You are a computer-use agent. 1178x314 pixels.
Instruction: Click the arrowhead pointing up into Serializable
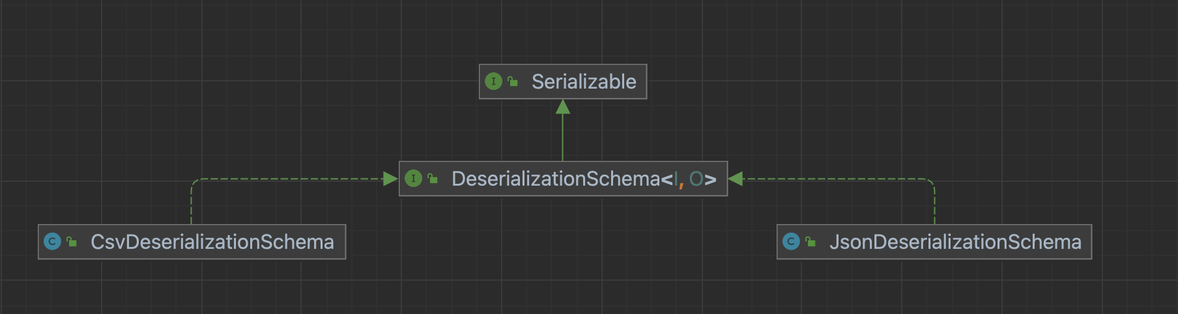click(x=563, y=107)
